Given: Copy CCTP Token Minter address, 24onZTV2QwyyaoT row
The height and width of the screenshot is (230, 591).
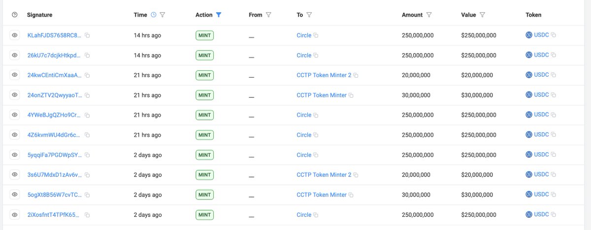Looking at the screenshot, I should coord(351,95).
